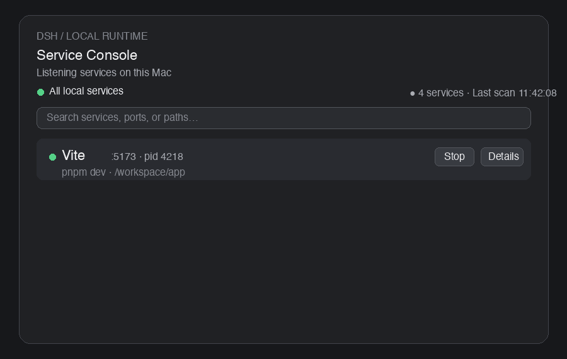Click the green status dot beside Vite

tap(52, 157)
